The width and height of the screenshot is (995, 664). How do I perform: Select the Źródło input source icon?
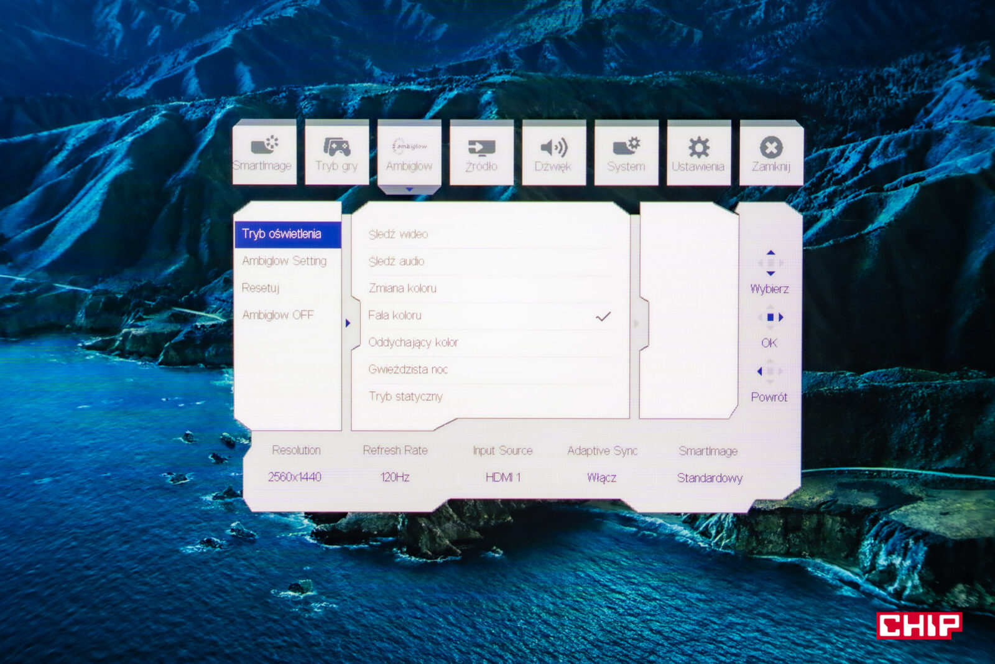coord(481,152)
